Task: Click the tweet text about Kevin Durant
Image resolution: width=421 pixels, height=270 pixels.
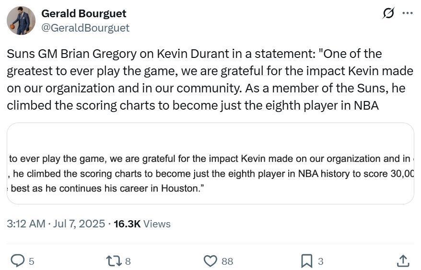Action: (x=210, y=79)
